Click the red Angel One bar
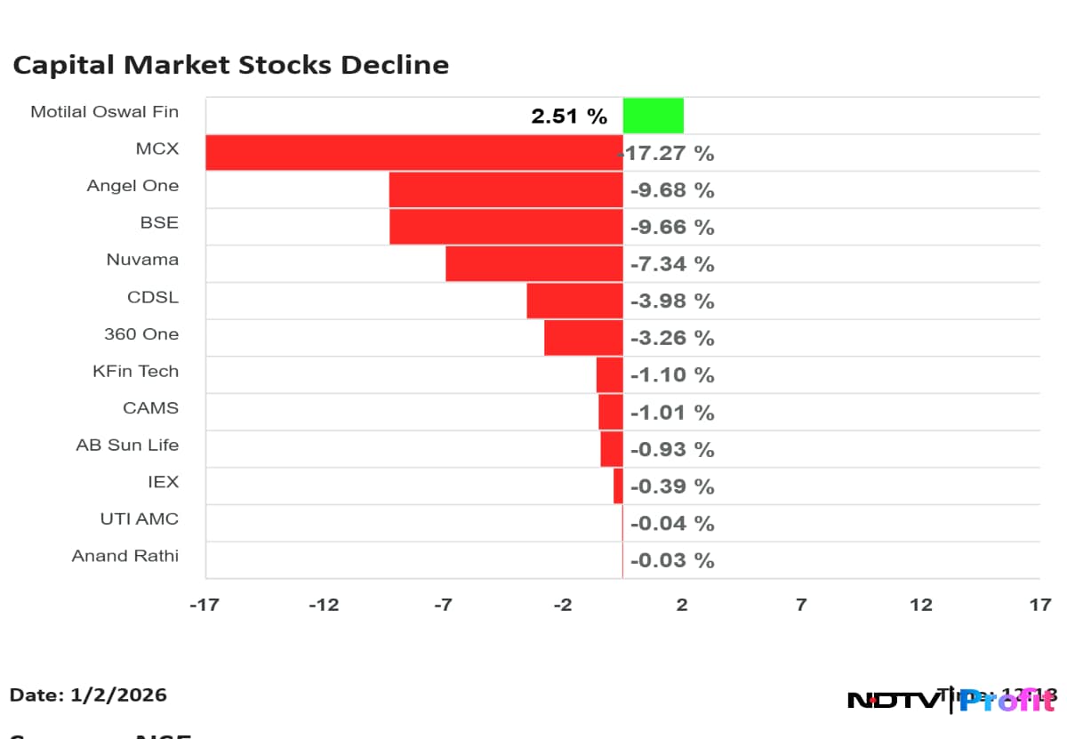The image size is (1067, 739). tap(505, 189)
